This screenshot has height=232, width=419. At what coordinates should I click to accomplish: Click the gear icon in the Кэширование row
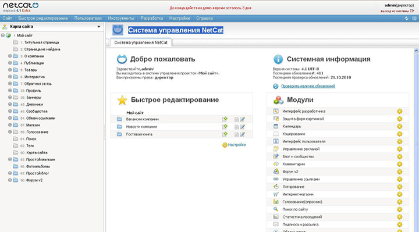click(399, 134)
